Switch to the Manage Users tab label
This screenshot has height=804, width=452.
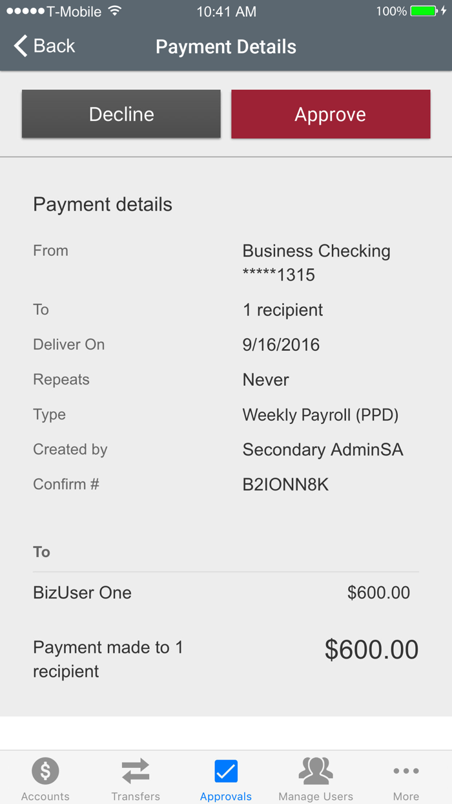pyautogui.click(x=316, y=796)
